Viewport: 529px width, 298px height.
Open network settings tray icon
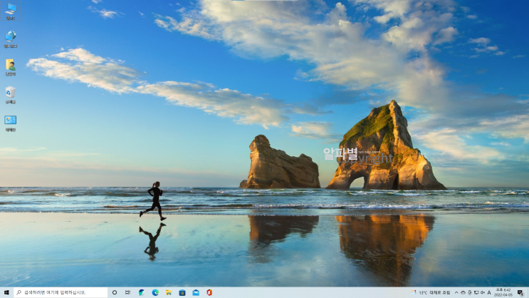pos(476,292)
